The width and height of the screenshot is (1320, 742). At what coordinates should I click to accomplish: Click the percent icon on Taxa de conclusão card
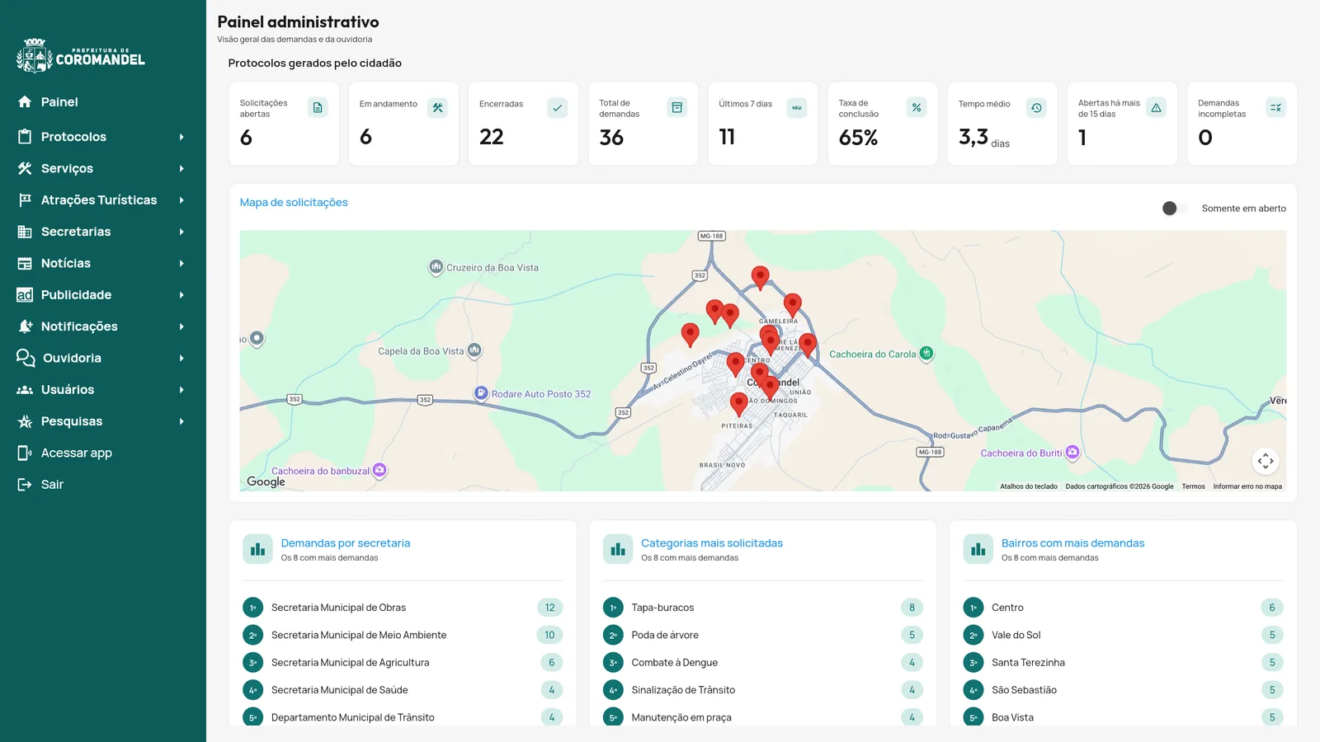[x=917, y=107]
